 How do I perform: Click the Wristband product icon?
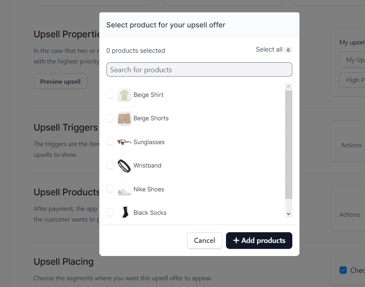pos(124,166)
